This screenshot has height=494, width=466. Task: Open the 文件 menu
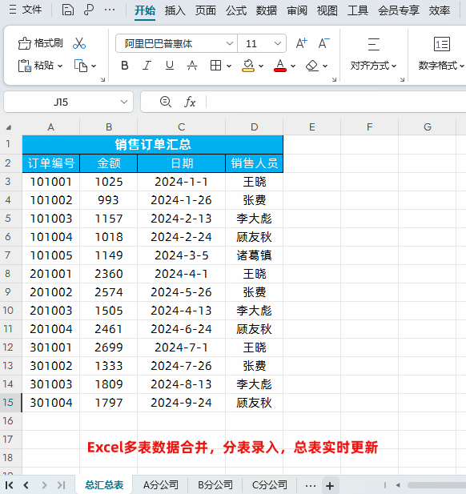(25, 10)
